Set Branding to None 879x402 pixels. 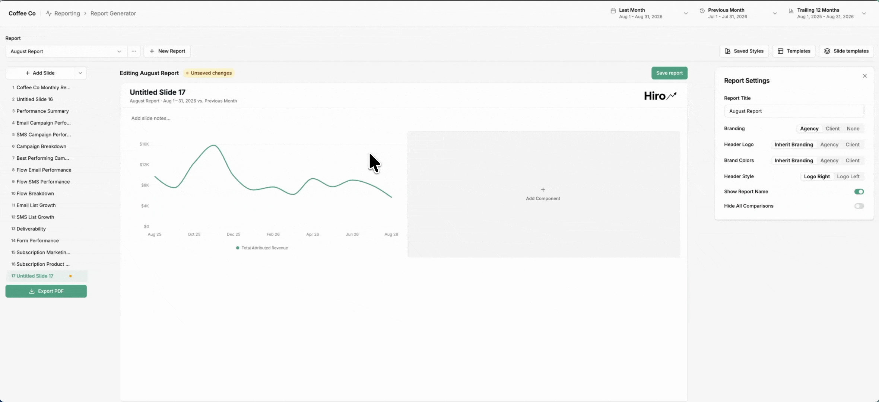point(853,129)
